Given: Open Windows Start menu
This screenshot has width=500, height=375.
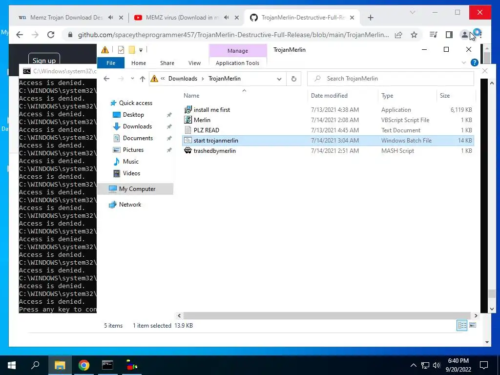Looking at the screenshot, I should coord(12,365).
